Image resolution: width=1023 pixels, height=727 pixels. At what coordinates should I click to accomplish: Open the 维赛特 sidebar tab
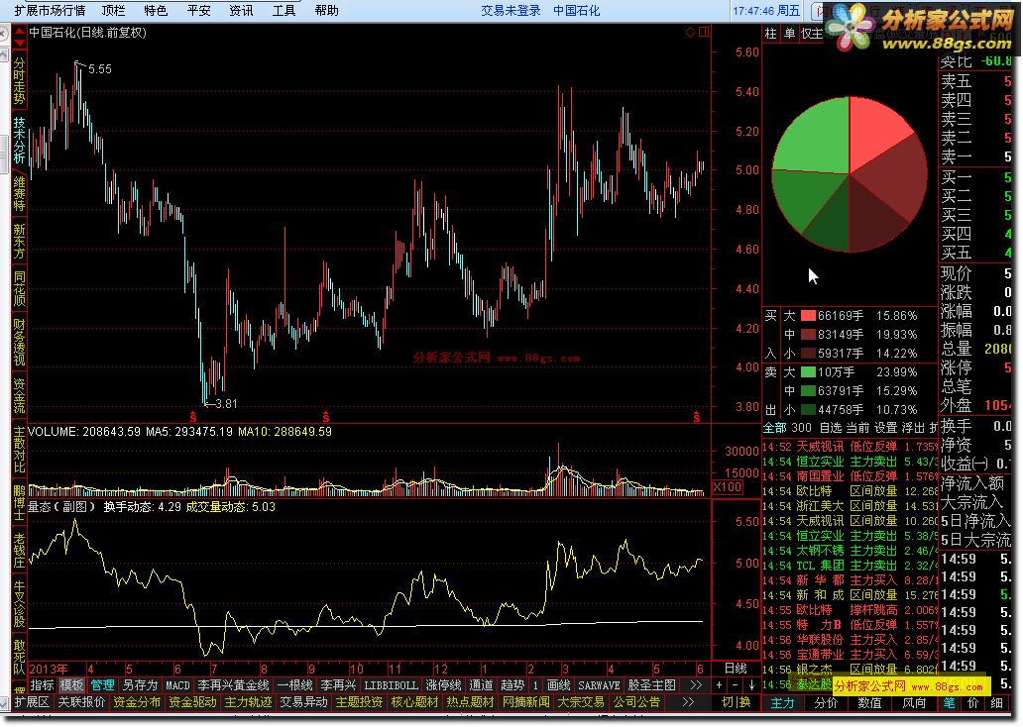(20, 194)
